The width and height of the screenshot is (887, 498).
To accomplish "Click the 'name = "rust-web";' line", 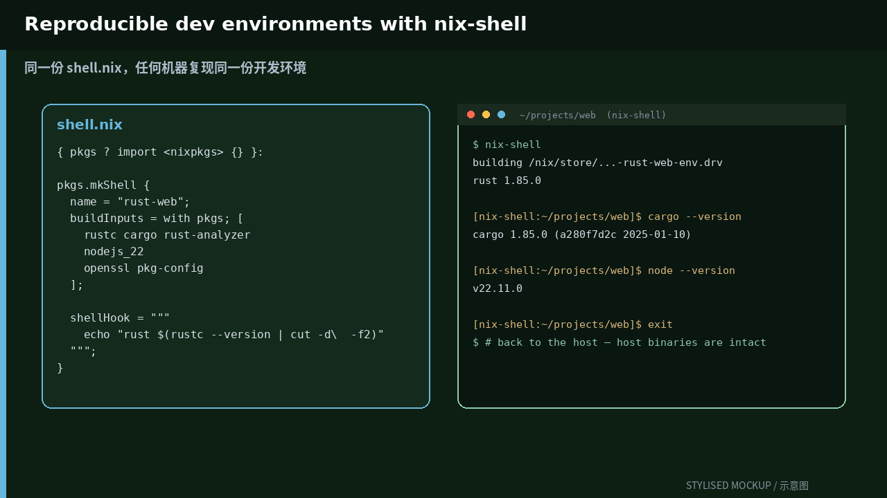I will [130, 202].
